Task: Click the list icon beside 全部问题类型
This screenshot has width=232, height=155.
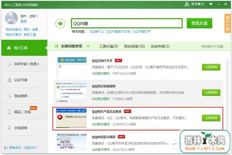Action: click(x=56, y=46)
